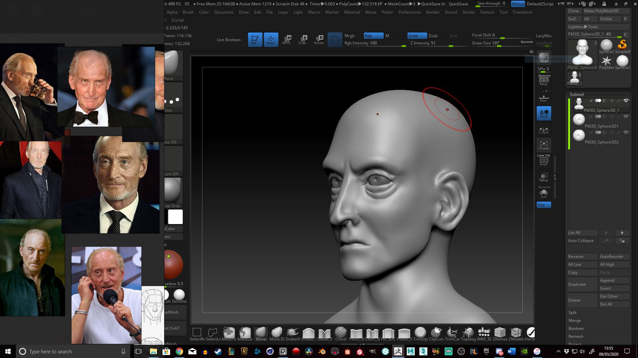The height and width of the screenshot is (358, 638).
Task: Open the Preferences menu
Action: click(x=409, y=12)
